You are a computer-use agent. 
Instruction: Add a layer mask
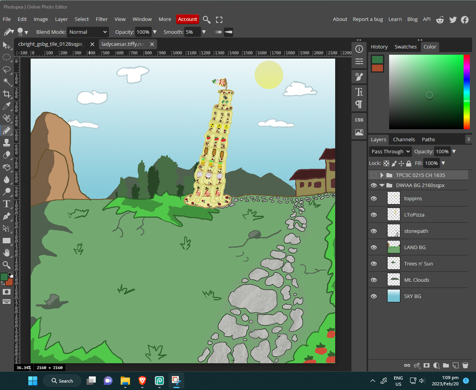point(426,365)
